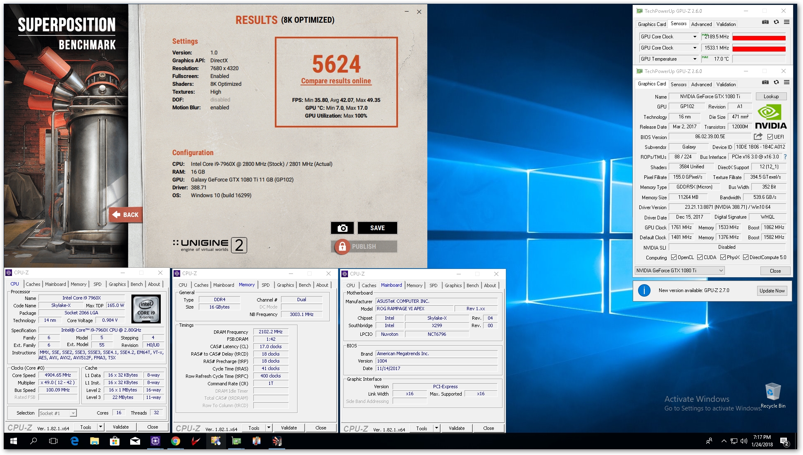Click the blue info icon in the update notice
This screenshot has width=803, height=455.
point(644,290)
